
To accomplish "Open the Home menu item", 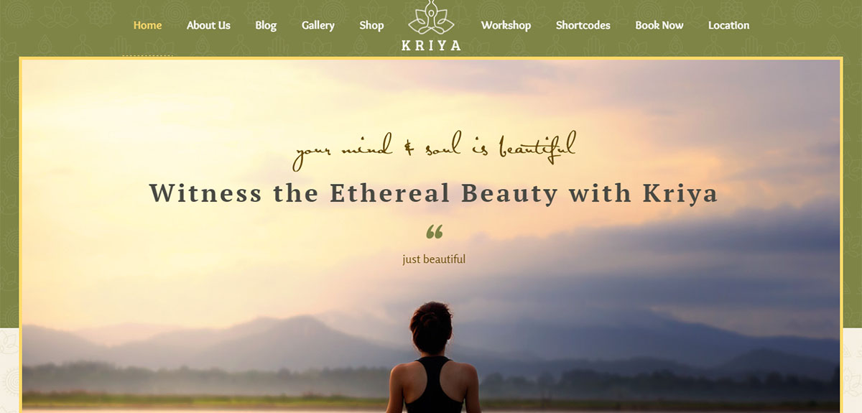I will point(147,25).
